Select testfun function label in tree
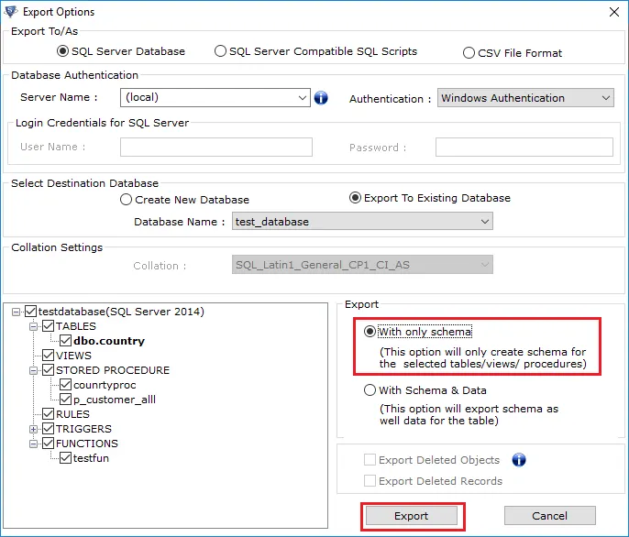Screen dimensions: 629x537 pyautogui.click(x=91, y=458)
